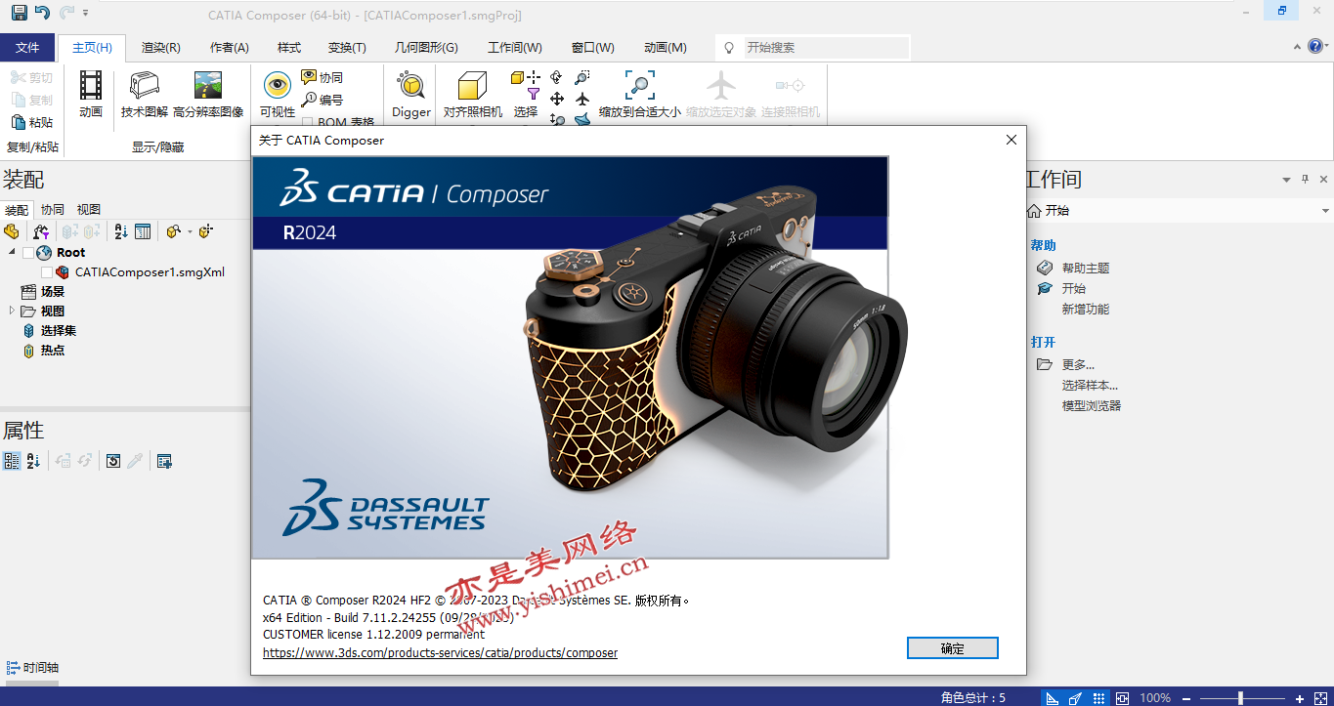This screenshot has width=1334, height=706.
Task: Click the zoom out minus button
Action: pyautogui.click(x=1186, y=698)
